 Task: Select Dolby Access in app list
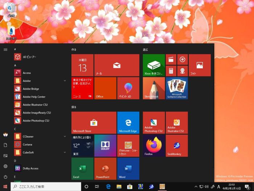click(30, 168)
